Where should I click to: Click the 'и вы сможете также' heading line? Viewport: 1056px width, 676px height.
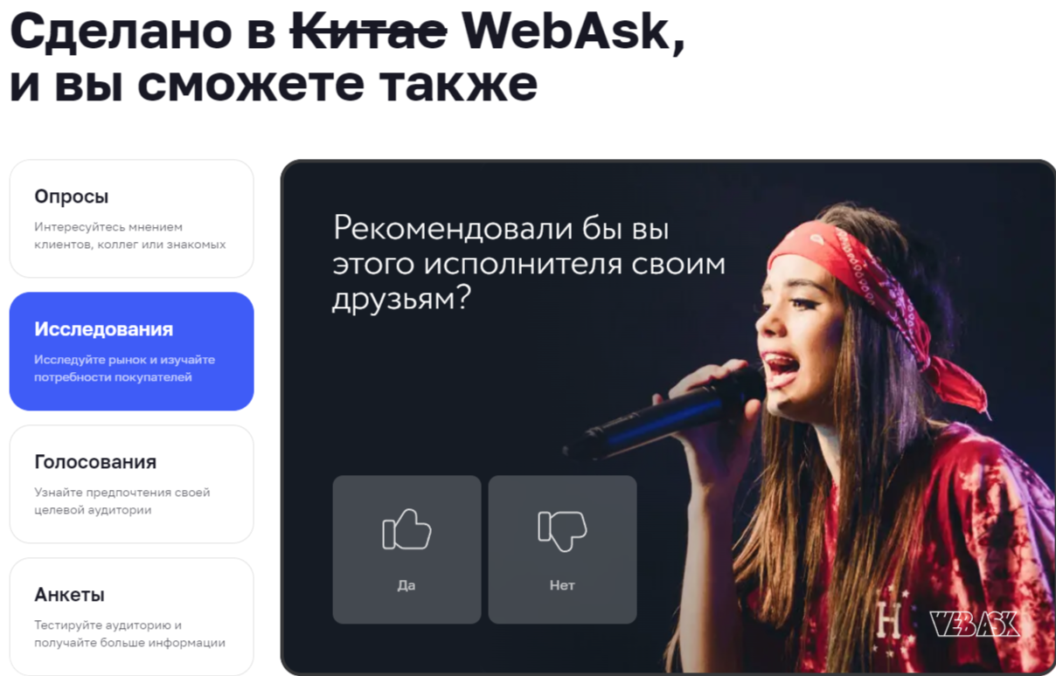click(x=274, y=85)
